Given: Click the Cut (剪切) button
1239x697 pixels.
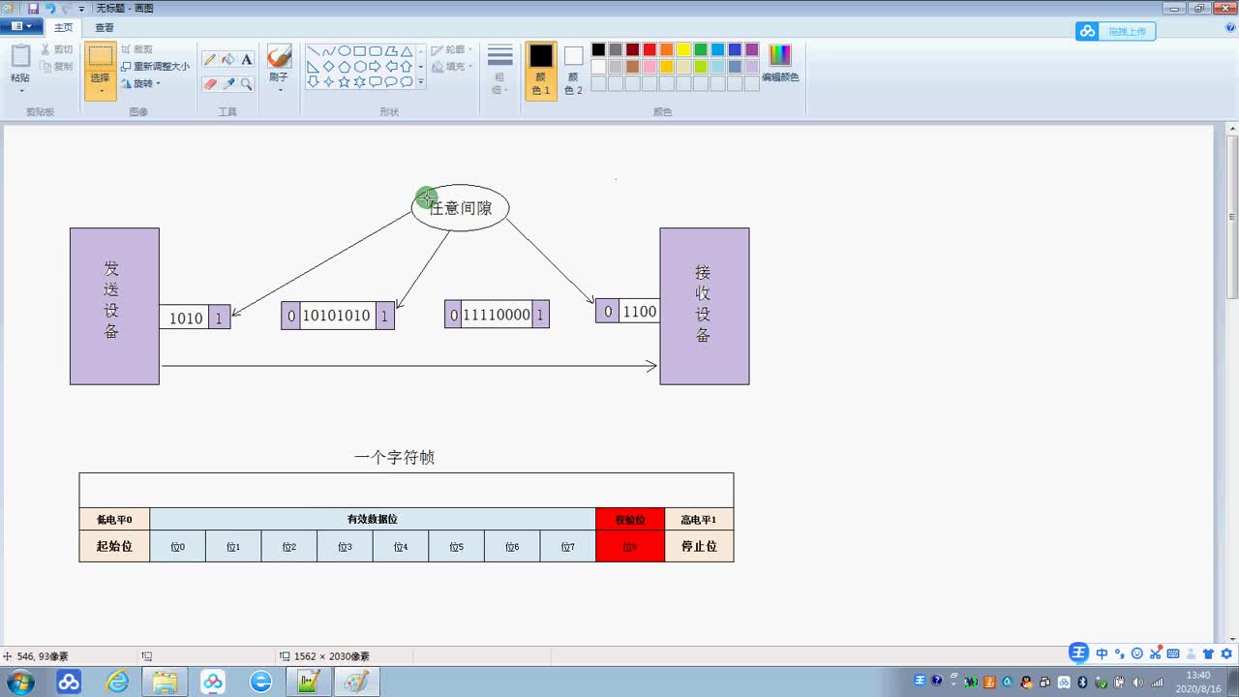Looking at the screenshot, I should (x=56, y=48).
